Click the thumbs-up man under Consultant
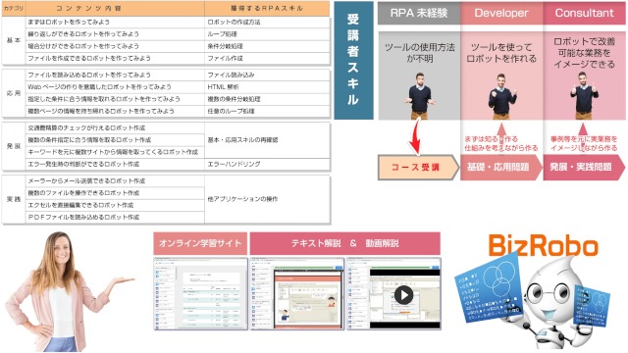Viewport: 628px width, 353px height. pyautogui.click(x=585, y=96)
